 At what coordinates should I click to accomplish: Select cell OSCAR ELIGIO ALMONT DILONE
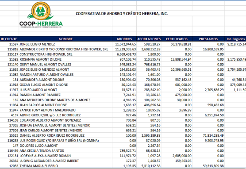(65, 85)
